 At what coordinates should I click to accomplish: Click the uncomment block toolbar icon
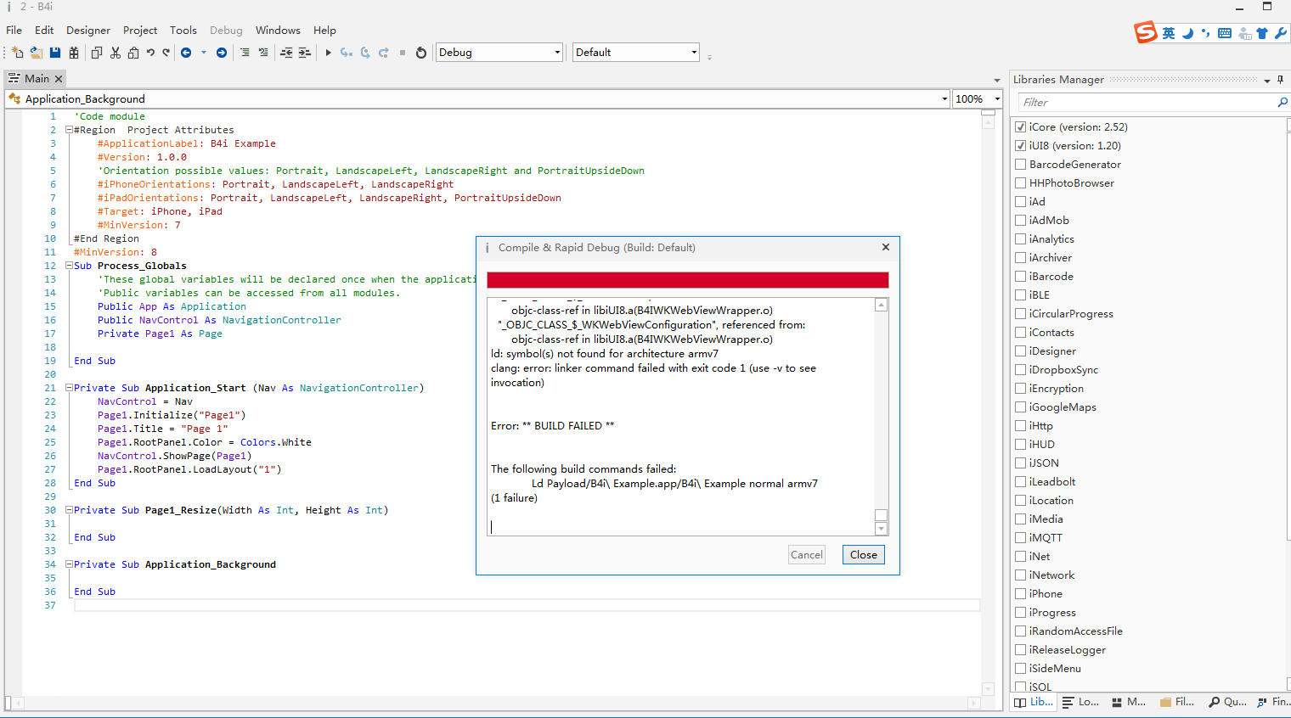[263, 53]
